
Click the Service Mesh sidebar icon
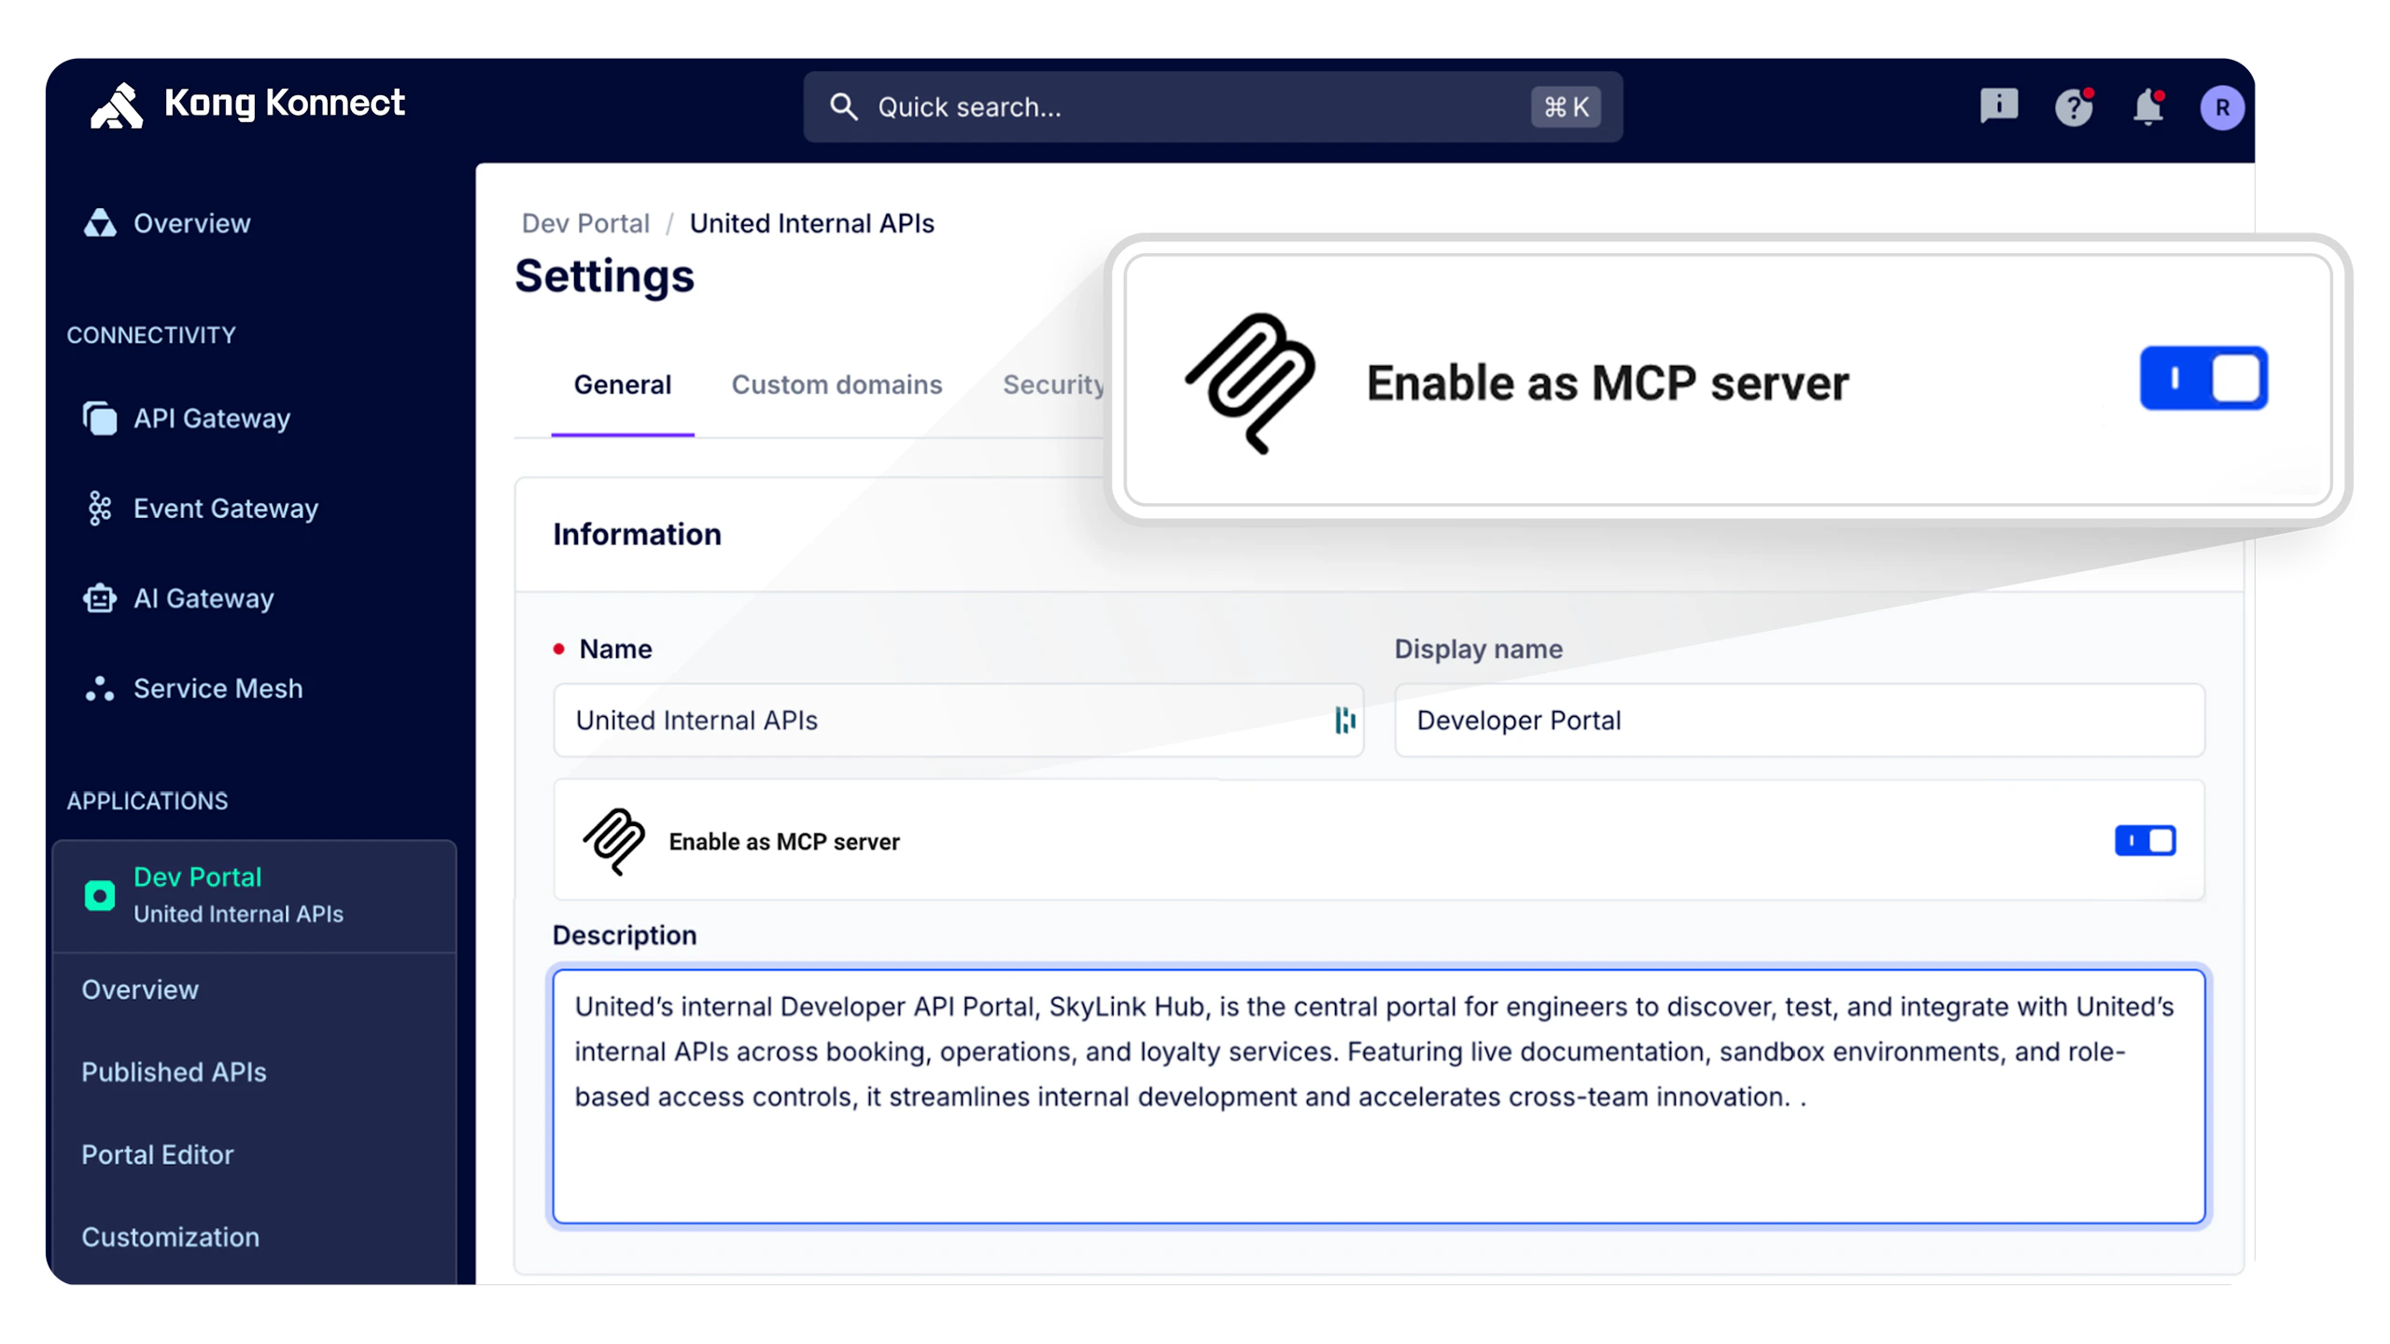tap(100, 689)
